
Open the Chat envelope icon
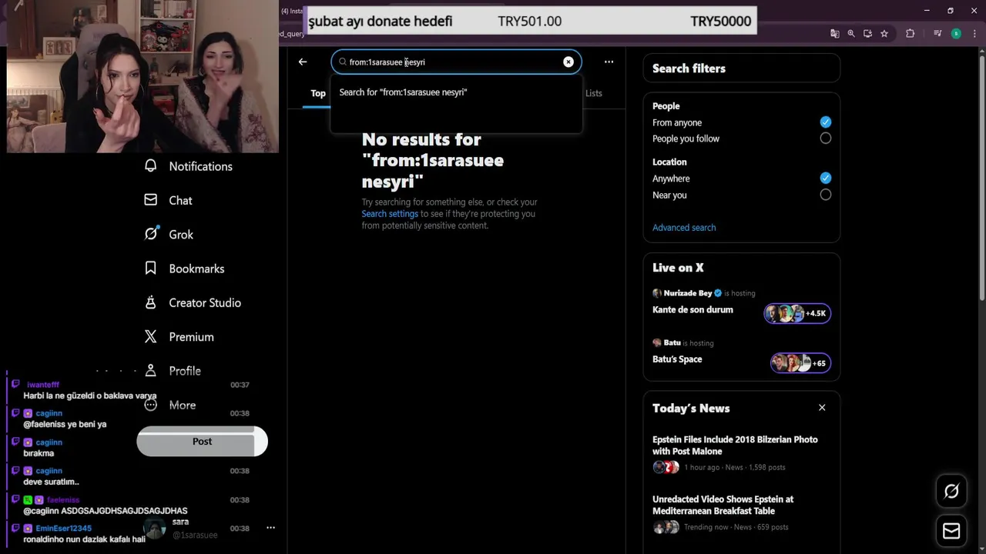pyautogui.click(x=151, y=200)
